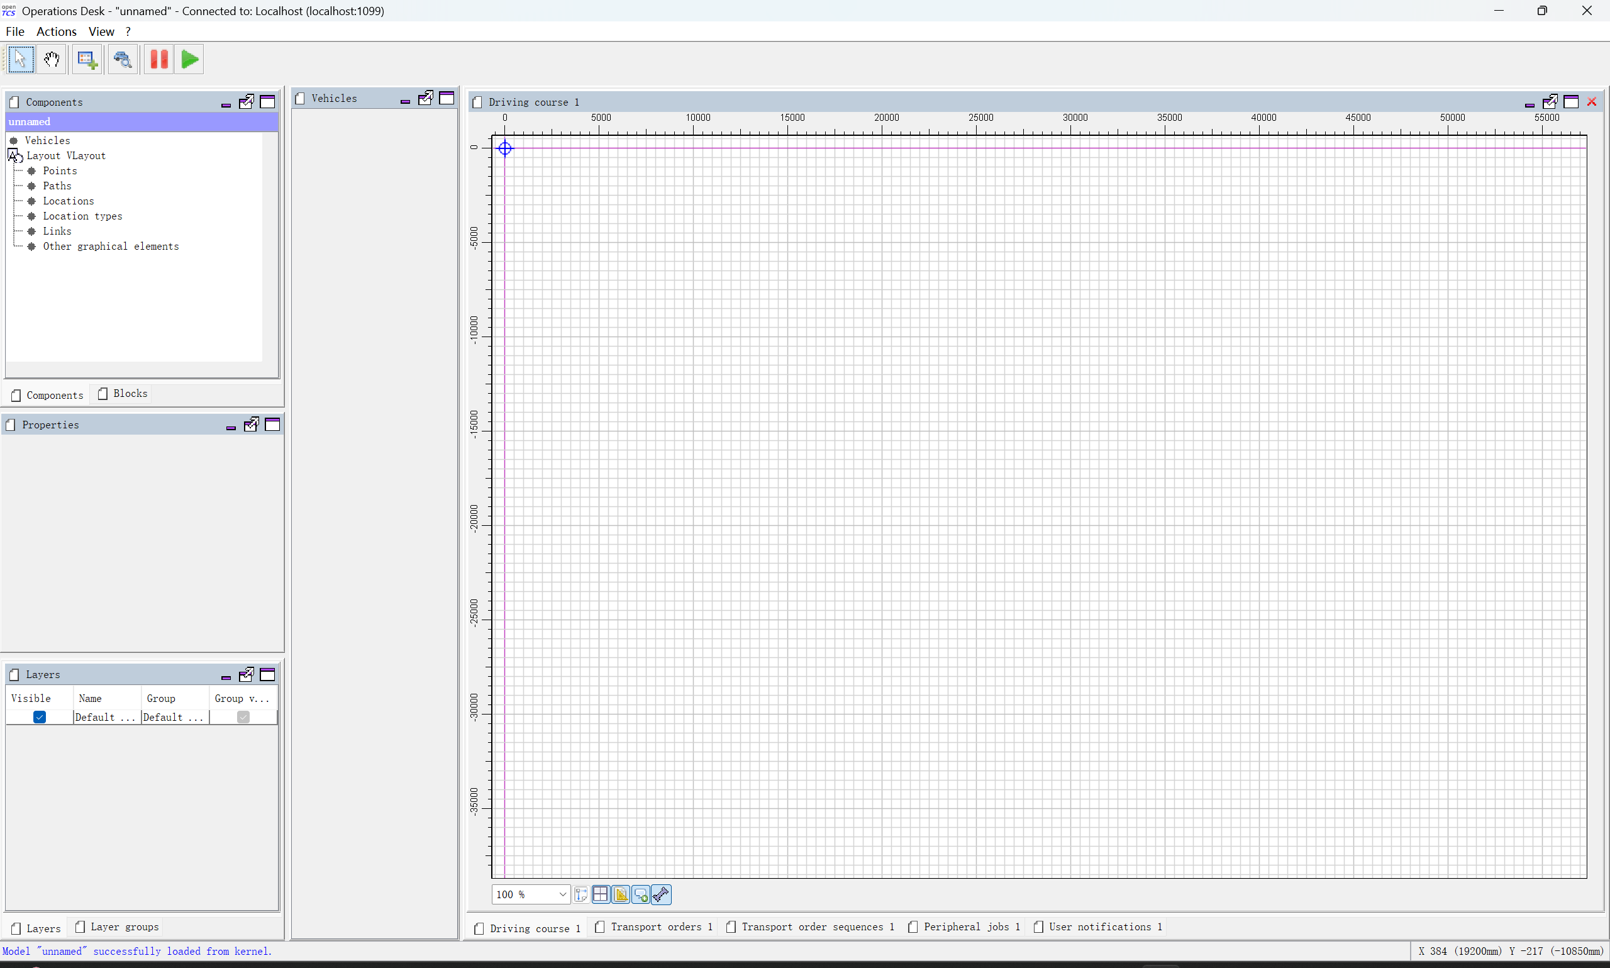Image resolution: width=1610 pixels, height=968 pixels.
Task: Click the fit view to window icon
Action: point(581,894)
